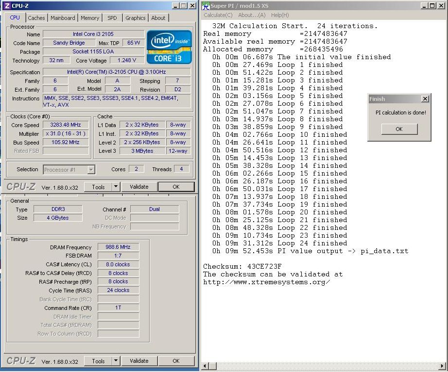This screenshot has width=448, height=372.
Task: Click the Code Name value Sandy Bridge
Action: tap(69, 43)
